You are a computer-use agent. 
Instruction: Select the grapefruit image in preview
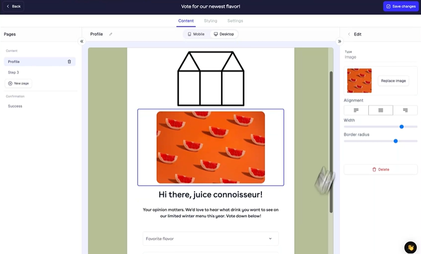pyautogui.click(x=211, y=148)
